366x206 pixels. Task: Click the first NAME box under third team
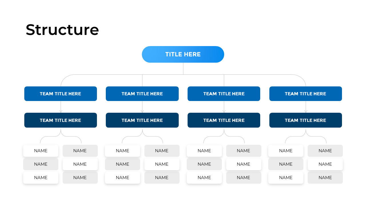coord(204,151)
